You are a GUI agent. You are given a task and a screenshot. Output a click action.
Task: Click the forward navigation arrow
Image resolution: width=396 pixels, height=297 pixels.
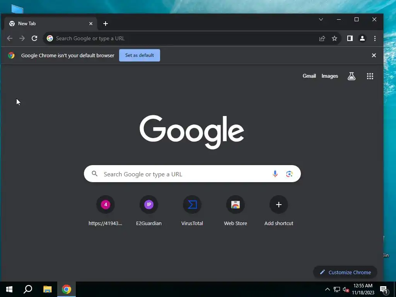coord(22,38)
